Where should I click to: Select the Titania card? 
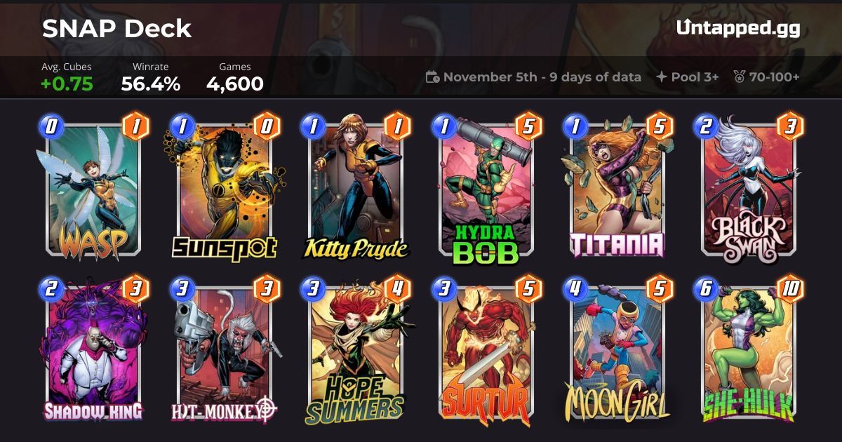click(617, 189)
